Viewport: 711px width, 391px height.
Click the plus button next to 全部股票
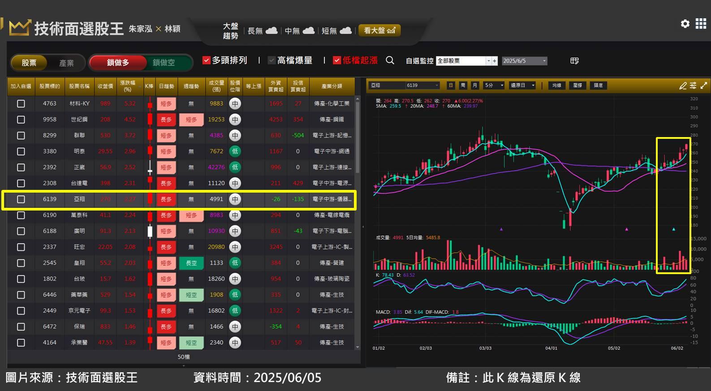495,61
